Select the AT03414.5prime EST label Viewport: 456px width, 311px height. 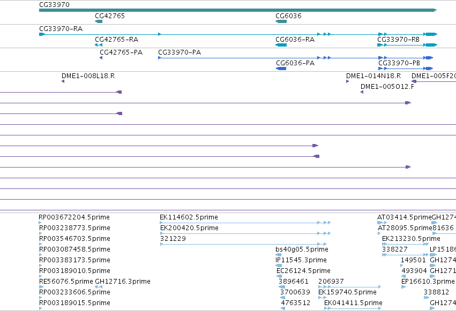point(404,217)
